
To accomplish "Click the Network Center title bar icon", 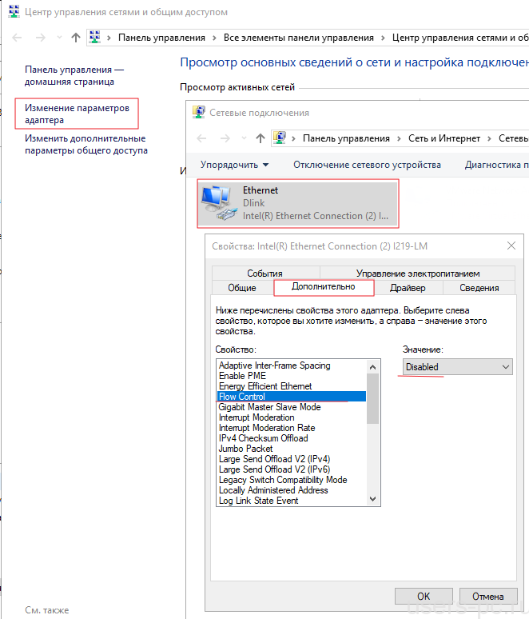I will (x=14, y=12).
